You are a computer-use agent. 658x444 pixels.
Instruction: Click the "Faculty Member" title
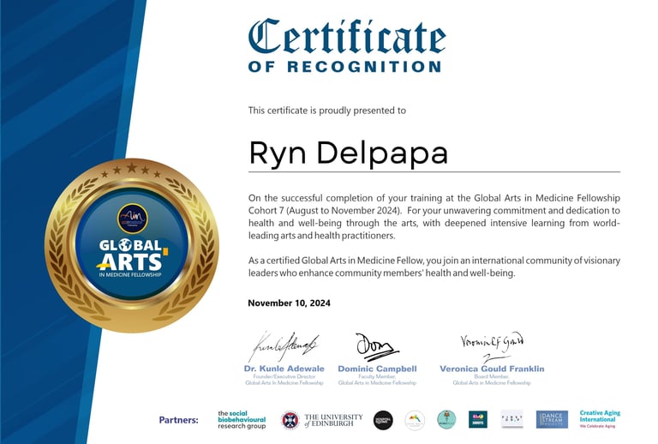coord(377,376)
